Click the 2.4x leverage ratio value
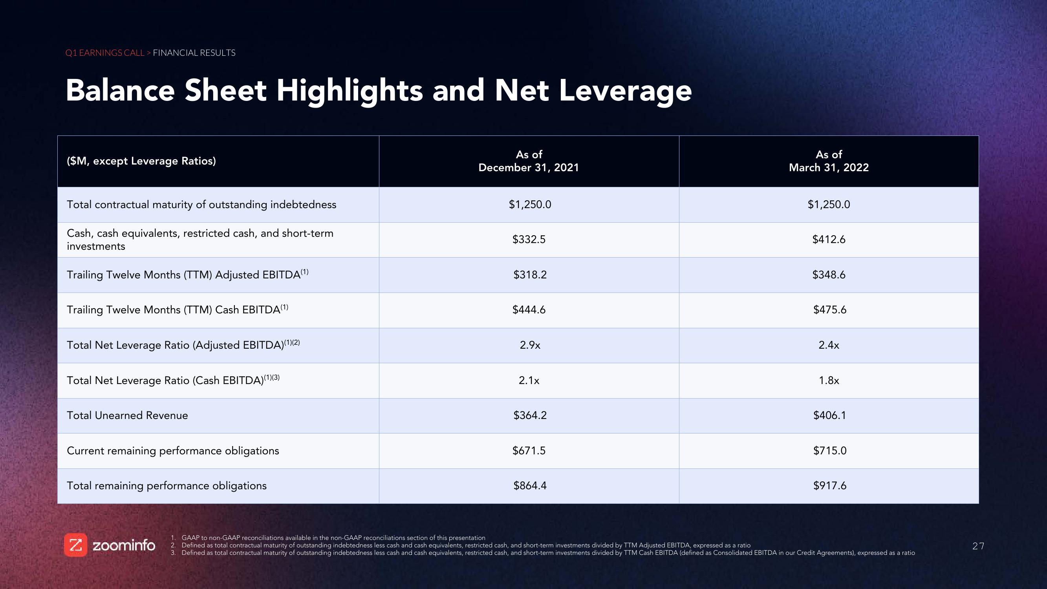This screenshot has width=1047, height=589. (829, 345)
